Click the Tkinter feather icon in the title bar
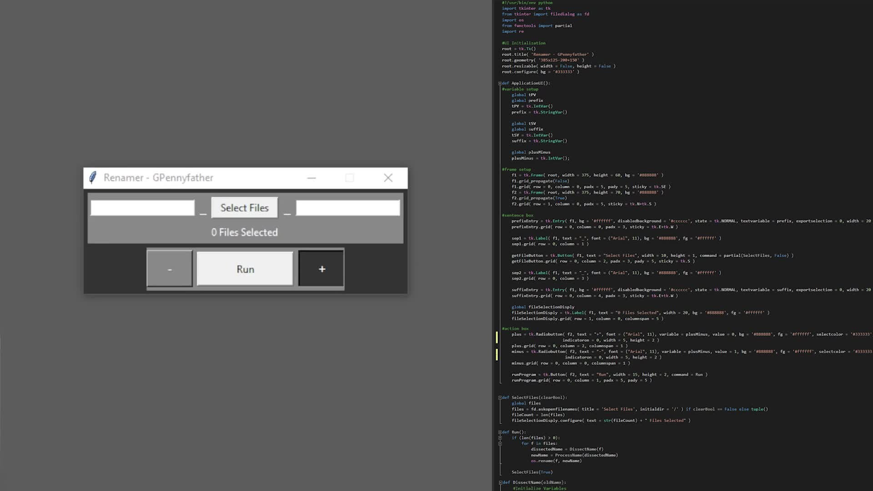Screen dimensions: 873x491 pos(92,177)
